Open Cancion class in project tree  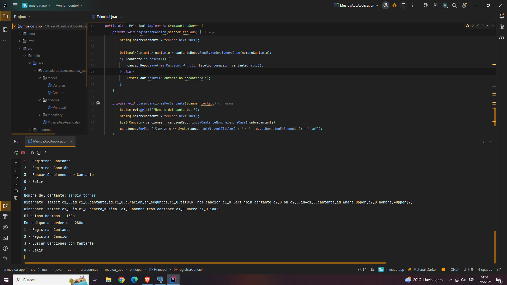coord(59,85)
